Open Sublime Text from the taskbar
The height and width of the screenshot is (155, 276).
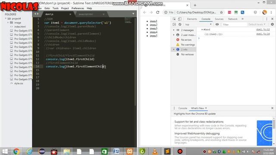[x=167, y=151]
